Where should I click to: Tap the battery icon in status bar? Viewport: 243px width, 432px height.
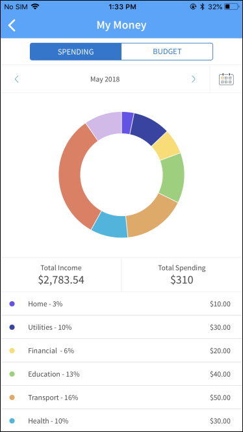point(232,7)
